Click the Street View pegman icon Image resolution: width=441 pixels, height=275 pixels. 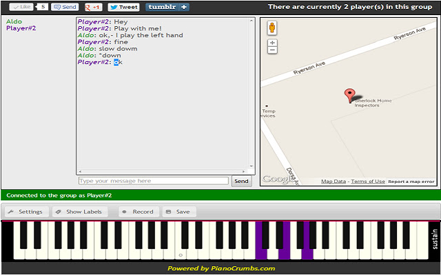pyautogui.click(x=273, y=28)
